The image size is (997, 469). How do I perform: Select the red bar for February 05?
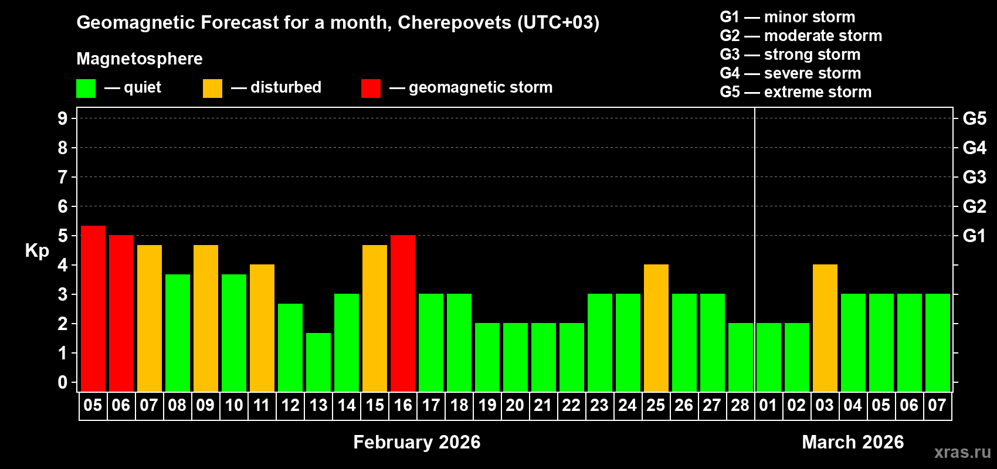pos(93,308)
